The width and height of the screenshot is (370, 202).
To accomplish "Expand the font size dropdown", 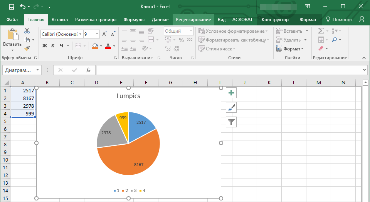I will click(x=97, y=34).
